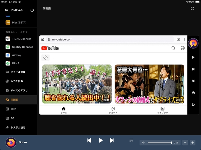
Task: Select 同画面 in sidebar
Action: [19, 100]
